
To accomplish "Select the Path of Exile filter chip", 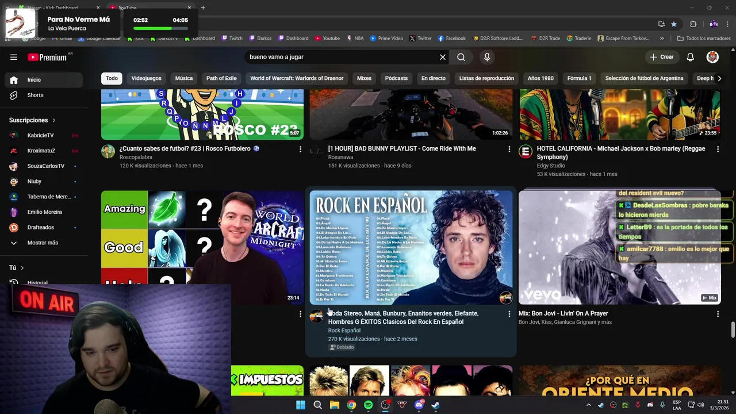I will tap(221, 78).
